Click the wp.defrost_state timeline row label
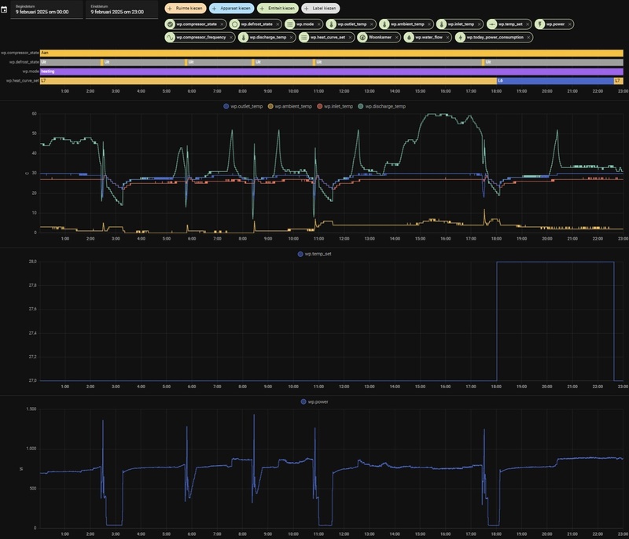 coord(24,62)
